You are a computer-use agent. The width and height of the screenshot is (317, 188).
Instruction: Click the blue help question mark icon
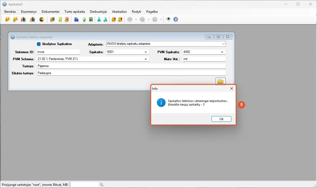(176, 19)
